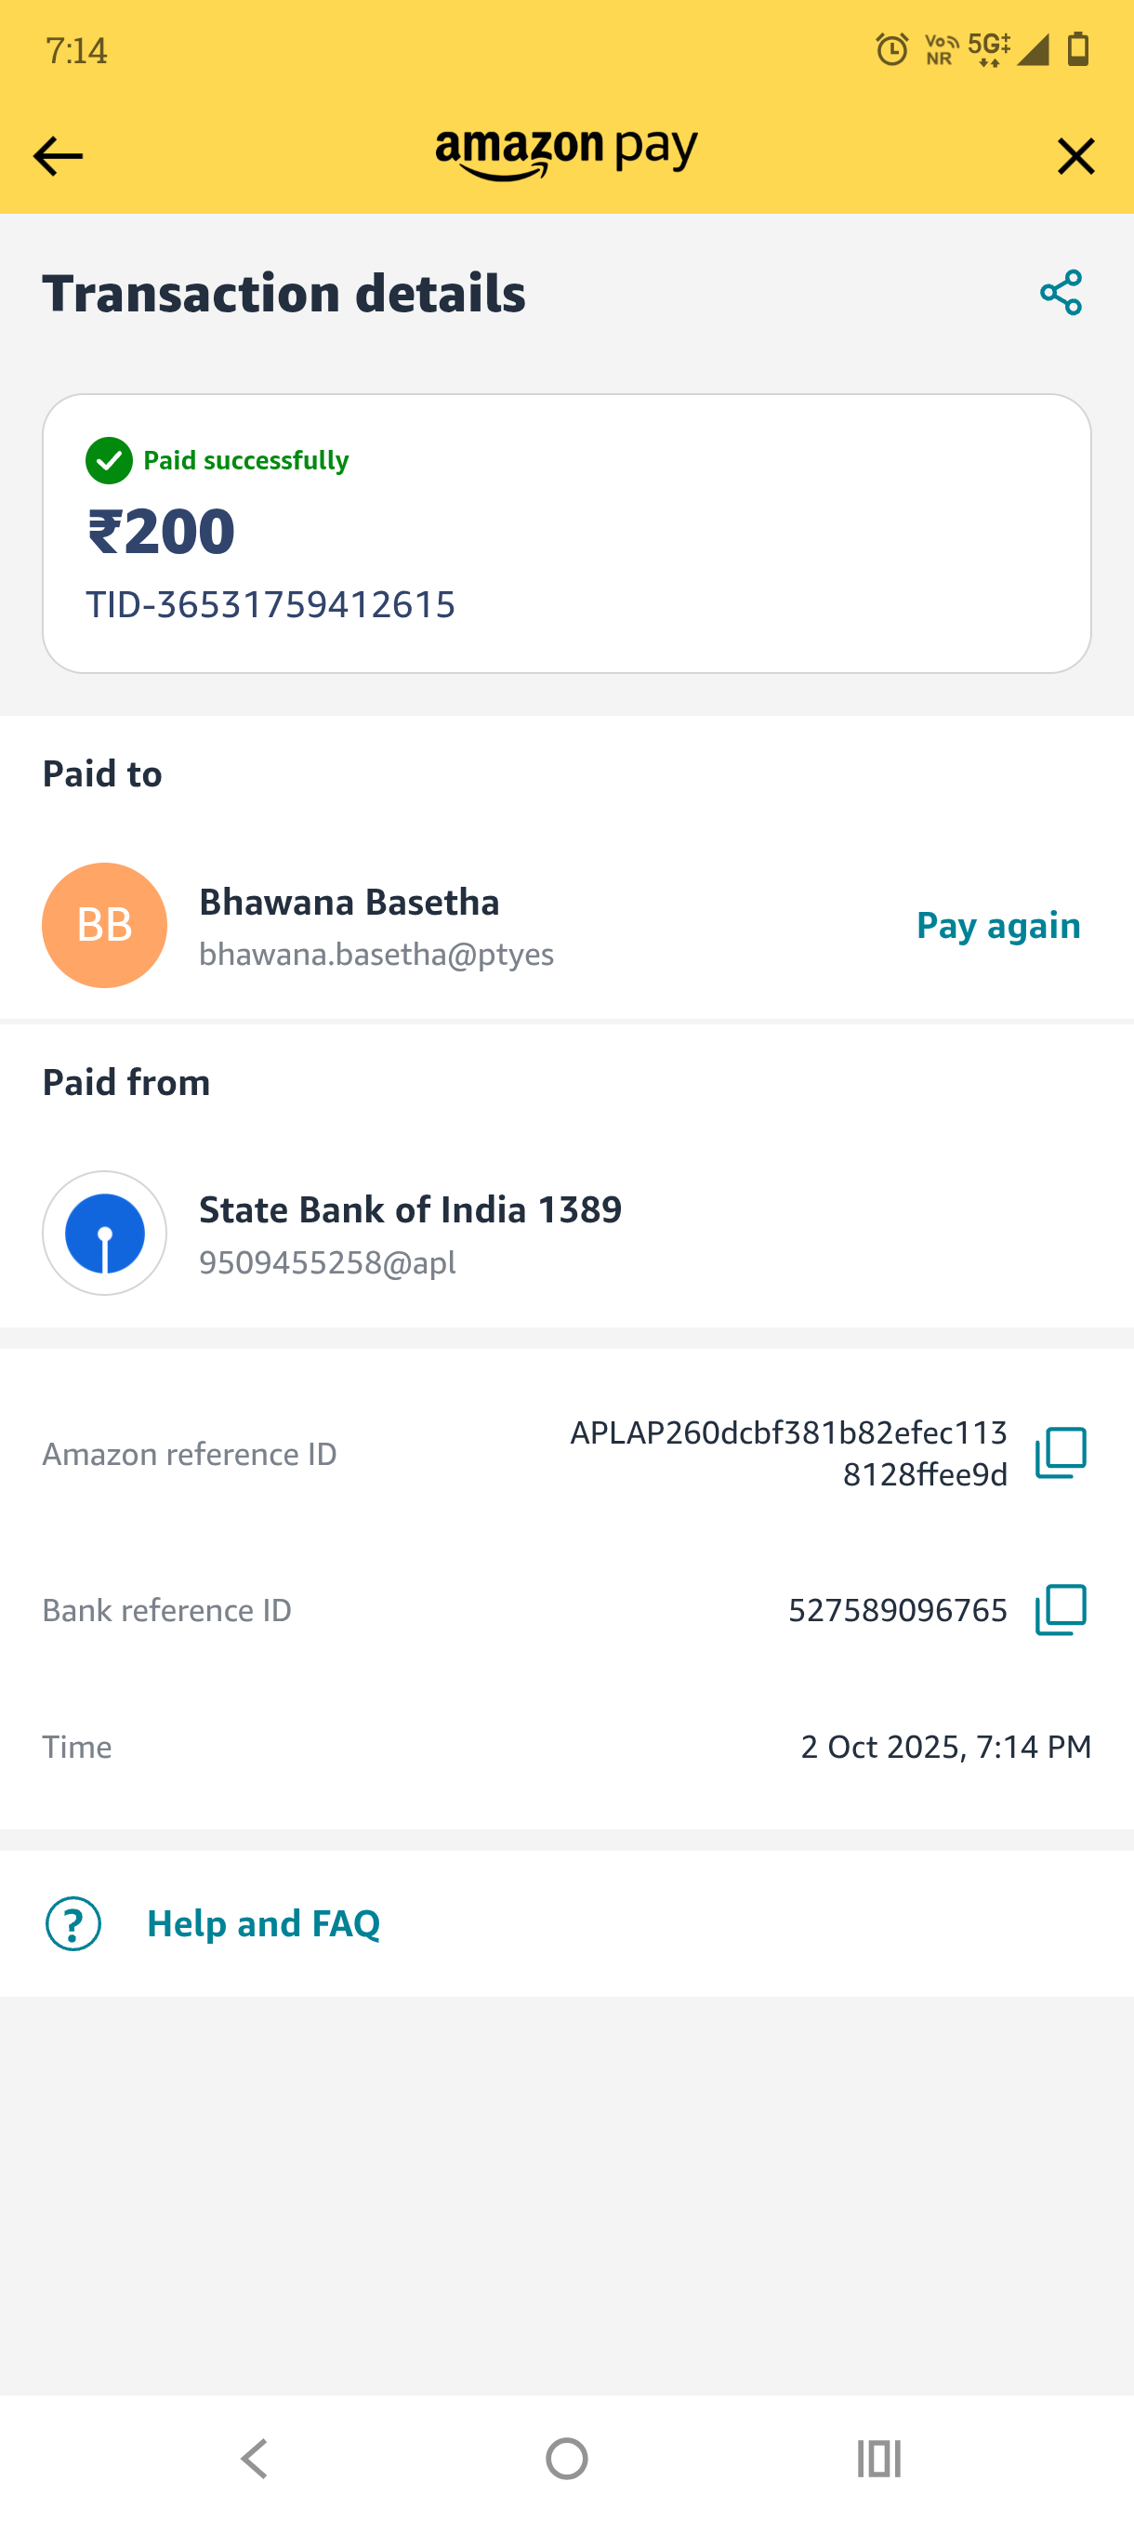The image size is (1134, 2521).
Task: Tap recipient UPI ID bhawana.basetha@ptyes
Action: point(376,954)
